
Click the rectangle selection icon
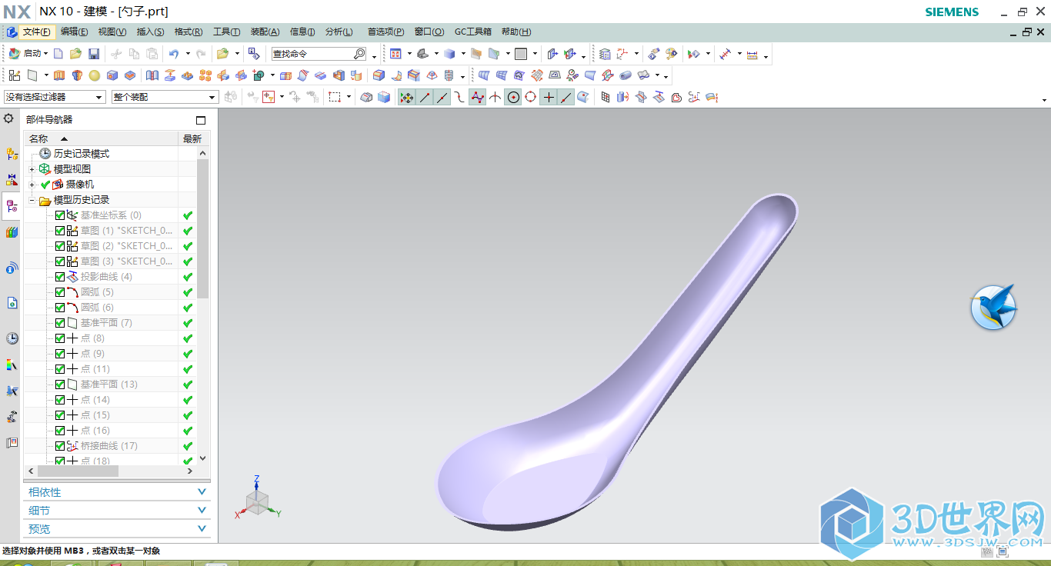tap(335, 97)
